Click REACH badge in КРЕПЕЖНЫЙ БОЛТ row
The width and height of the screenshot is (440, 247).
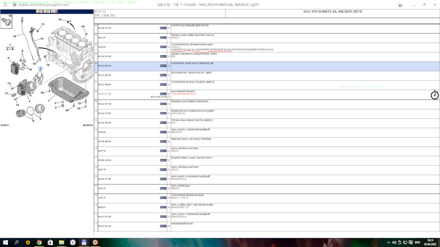163,226
